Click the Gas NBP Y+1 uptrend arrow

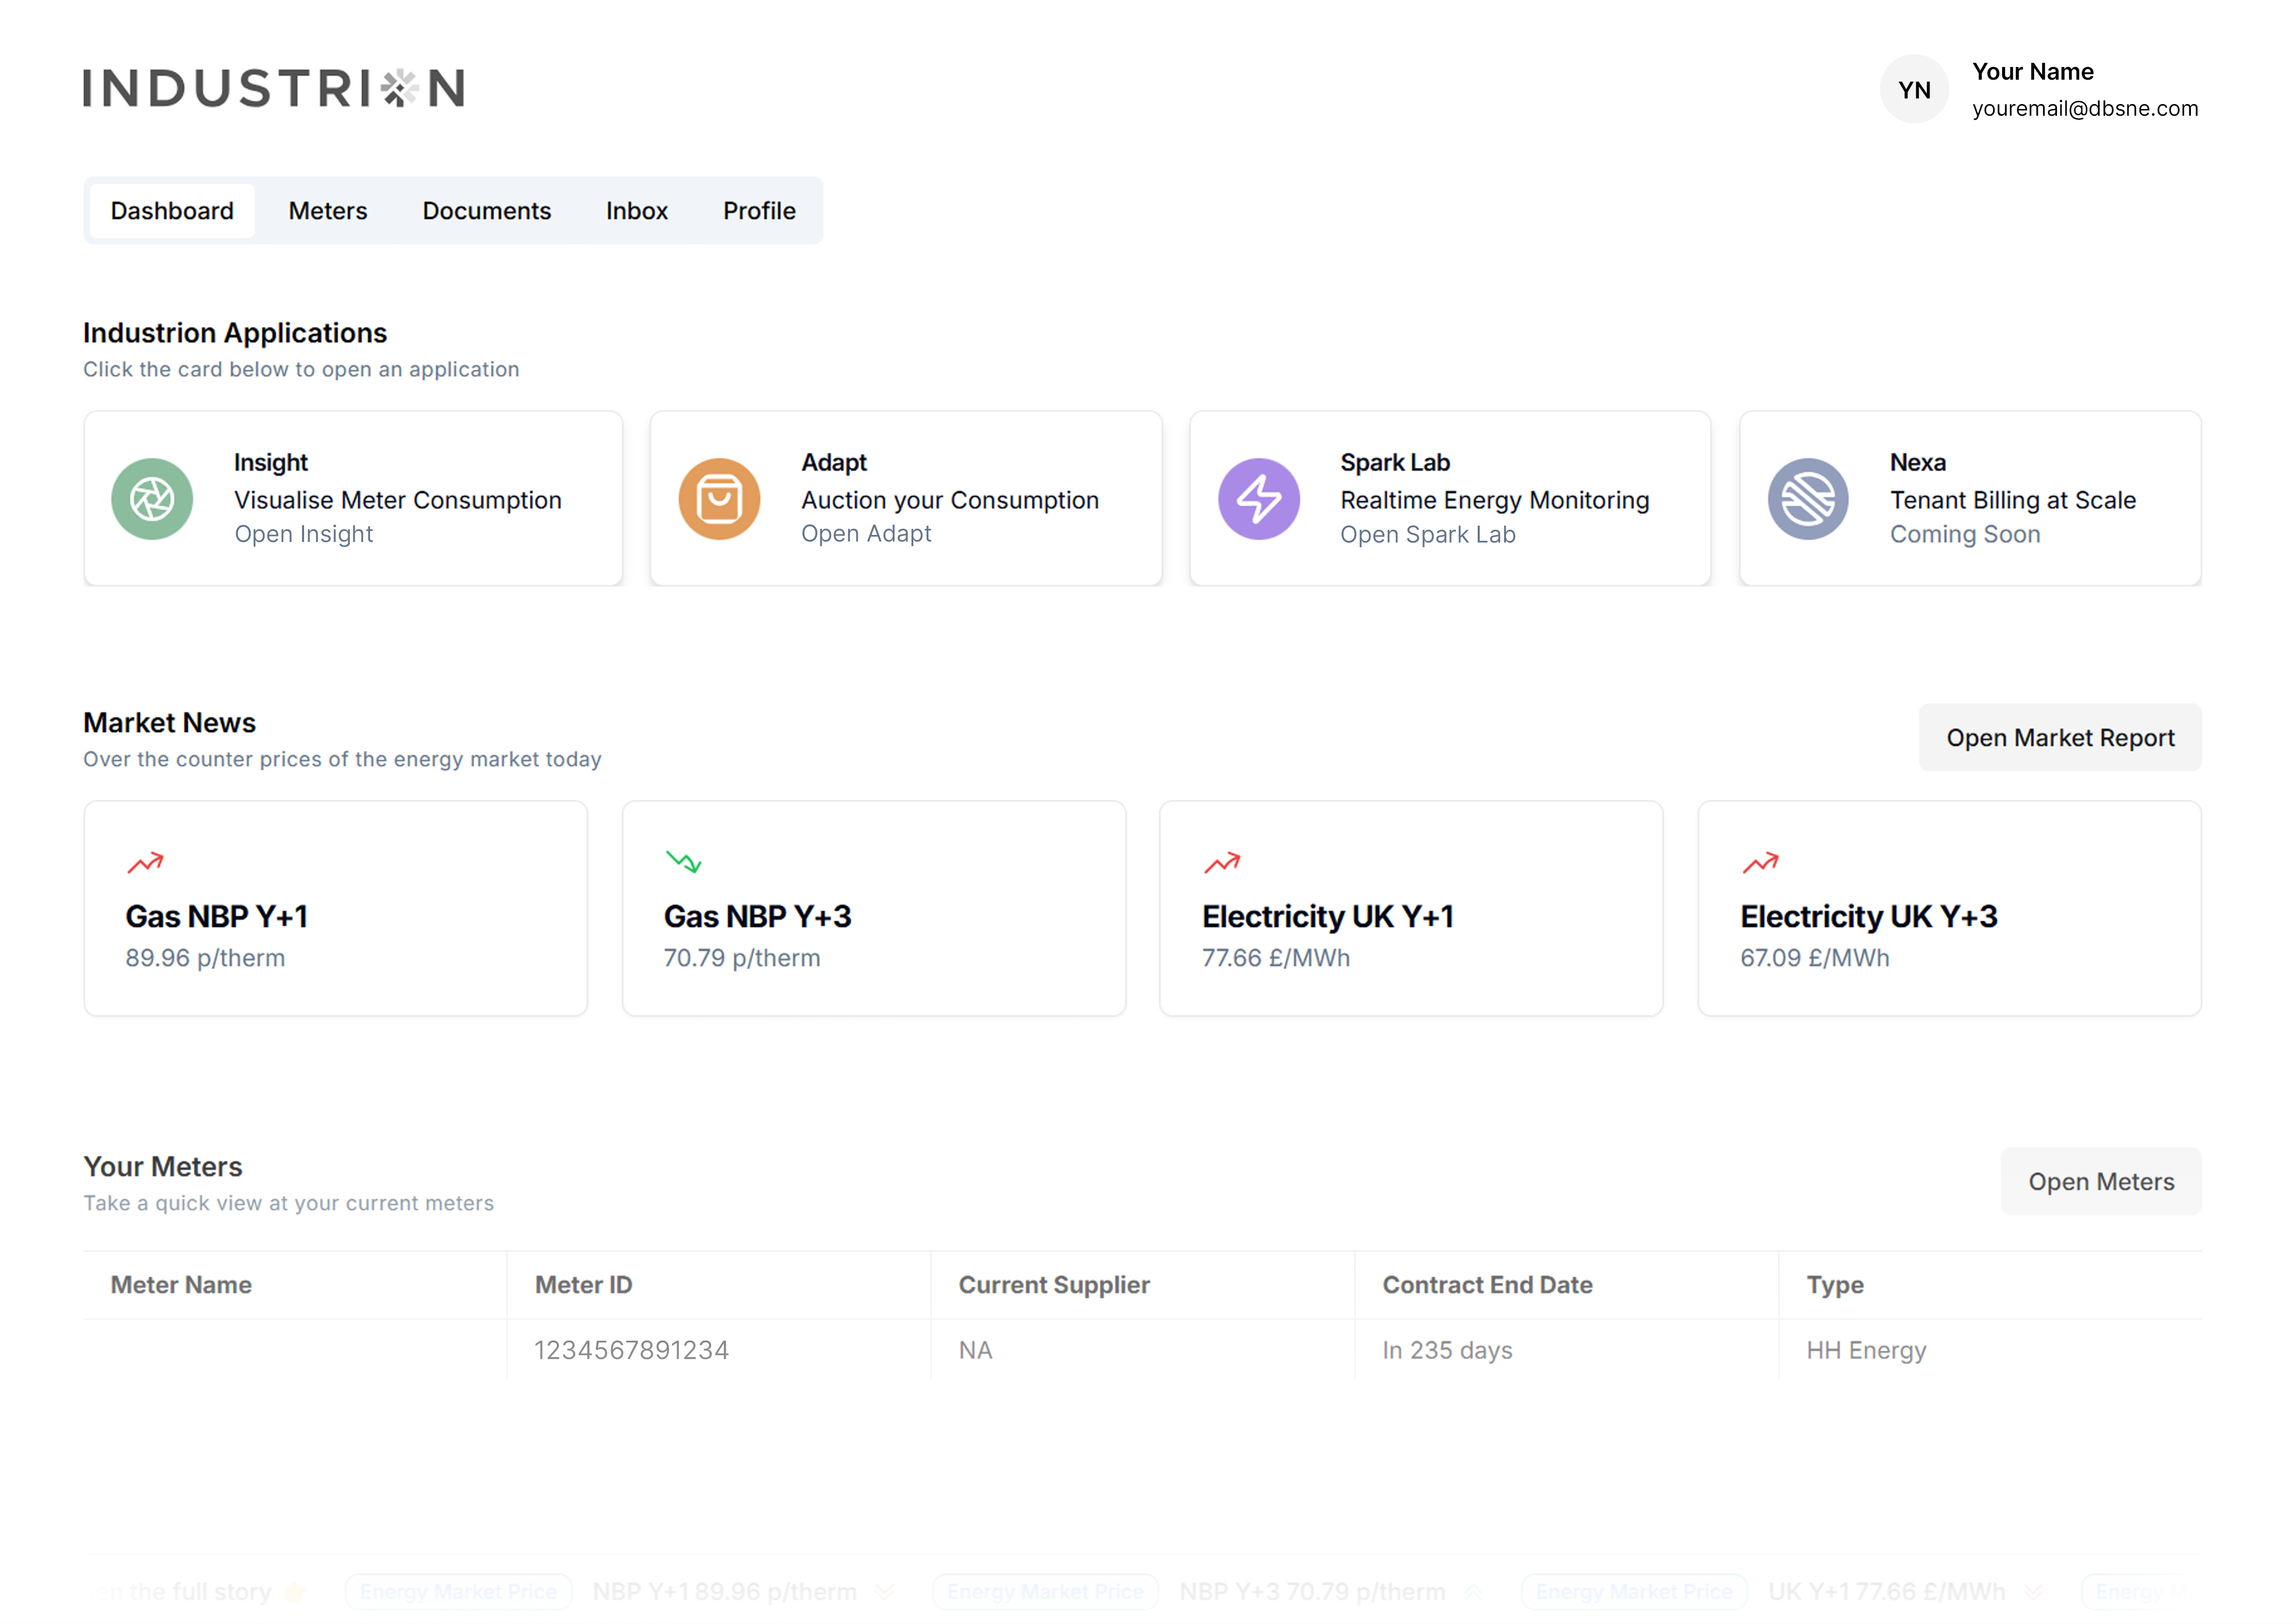[x=145, y=862]
